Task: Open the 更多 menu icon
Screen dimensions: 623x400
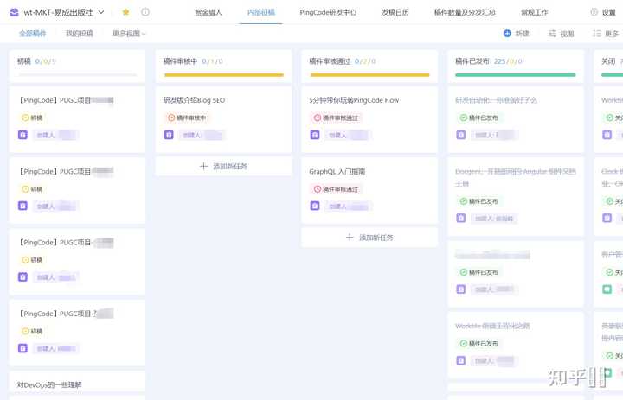Action: point(596,34)
